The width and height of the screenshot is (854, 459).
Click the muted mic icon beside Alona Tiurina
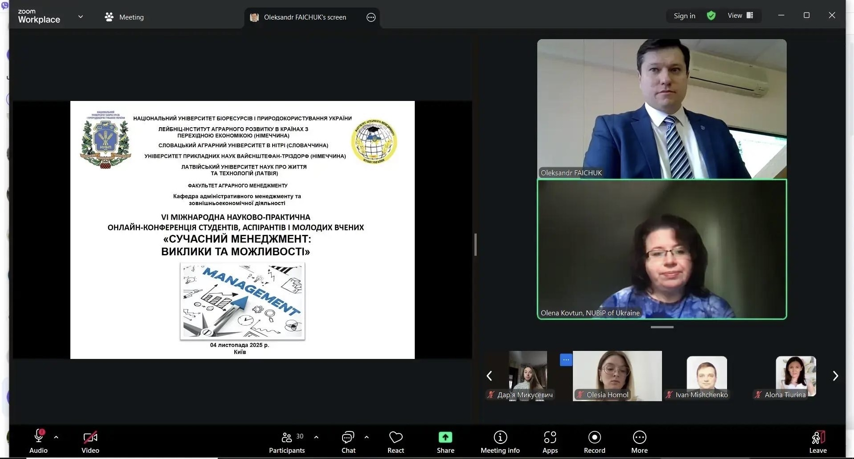pos(758,395)
